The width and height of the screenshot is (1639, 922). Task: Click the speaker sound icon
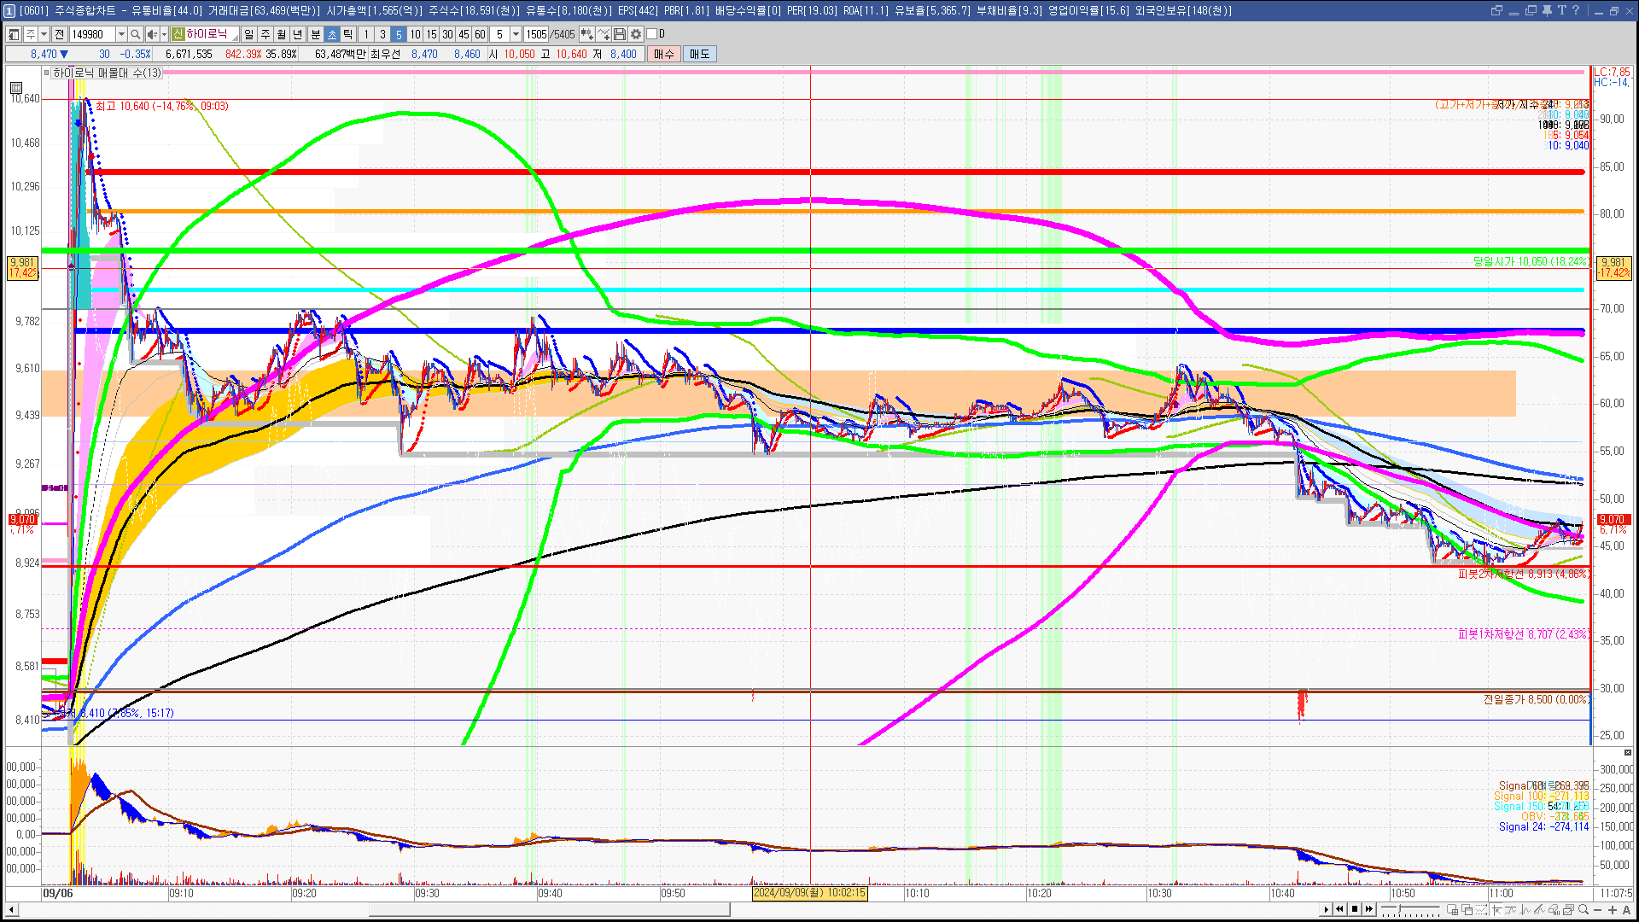[x=152, y=34]
